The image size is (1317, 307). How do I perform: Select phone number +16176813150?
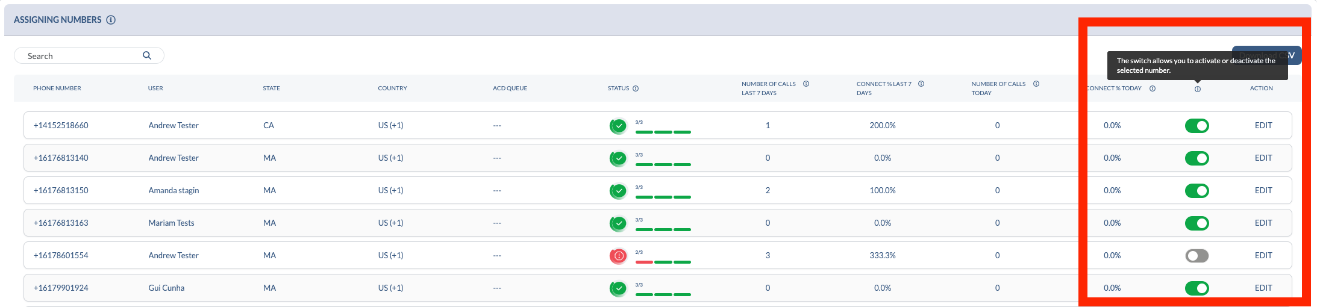61,190
